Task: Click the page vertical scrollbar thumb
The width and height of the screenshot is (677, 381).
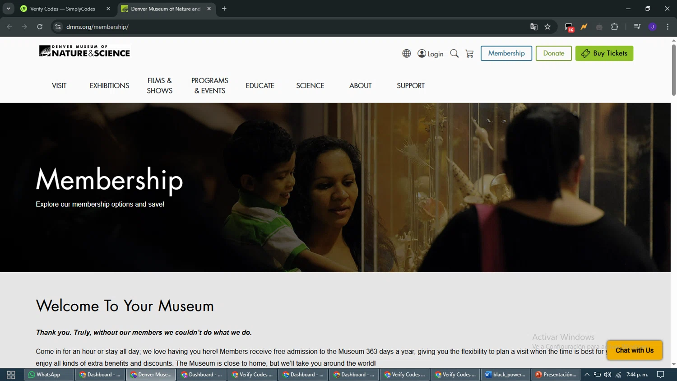Action: point(674,70)
